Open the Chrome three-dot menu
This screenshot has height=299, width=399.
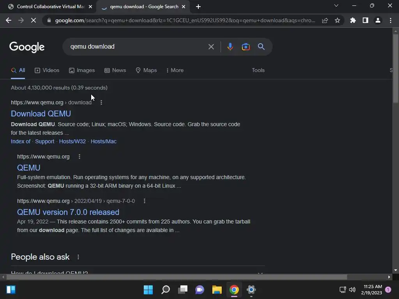390,20
